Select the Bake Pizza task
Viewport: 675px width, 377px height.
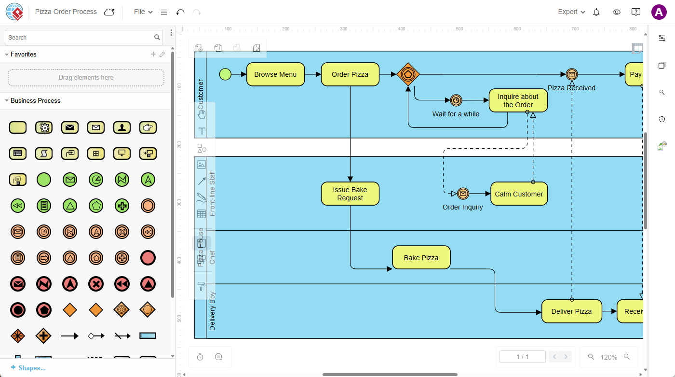coord(421,258)
